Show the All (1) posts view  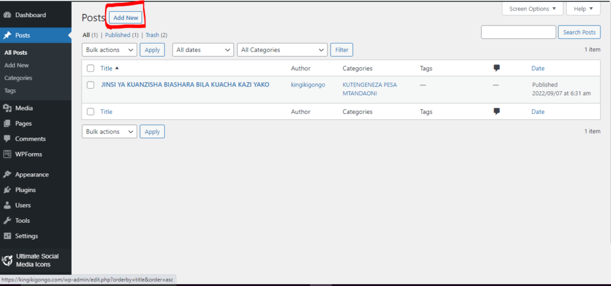point(91,35)
